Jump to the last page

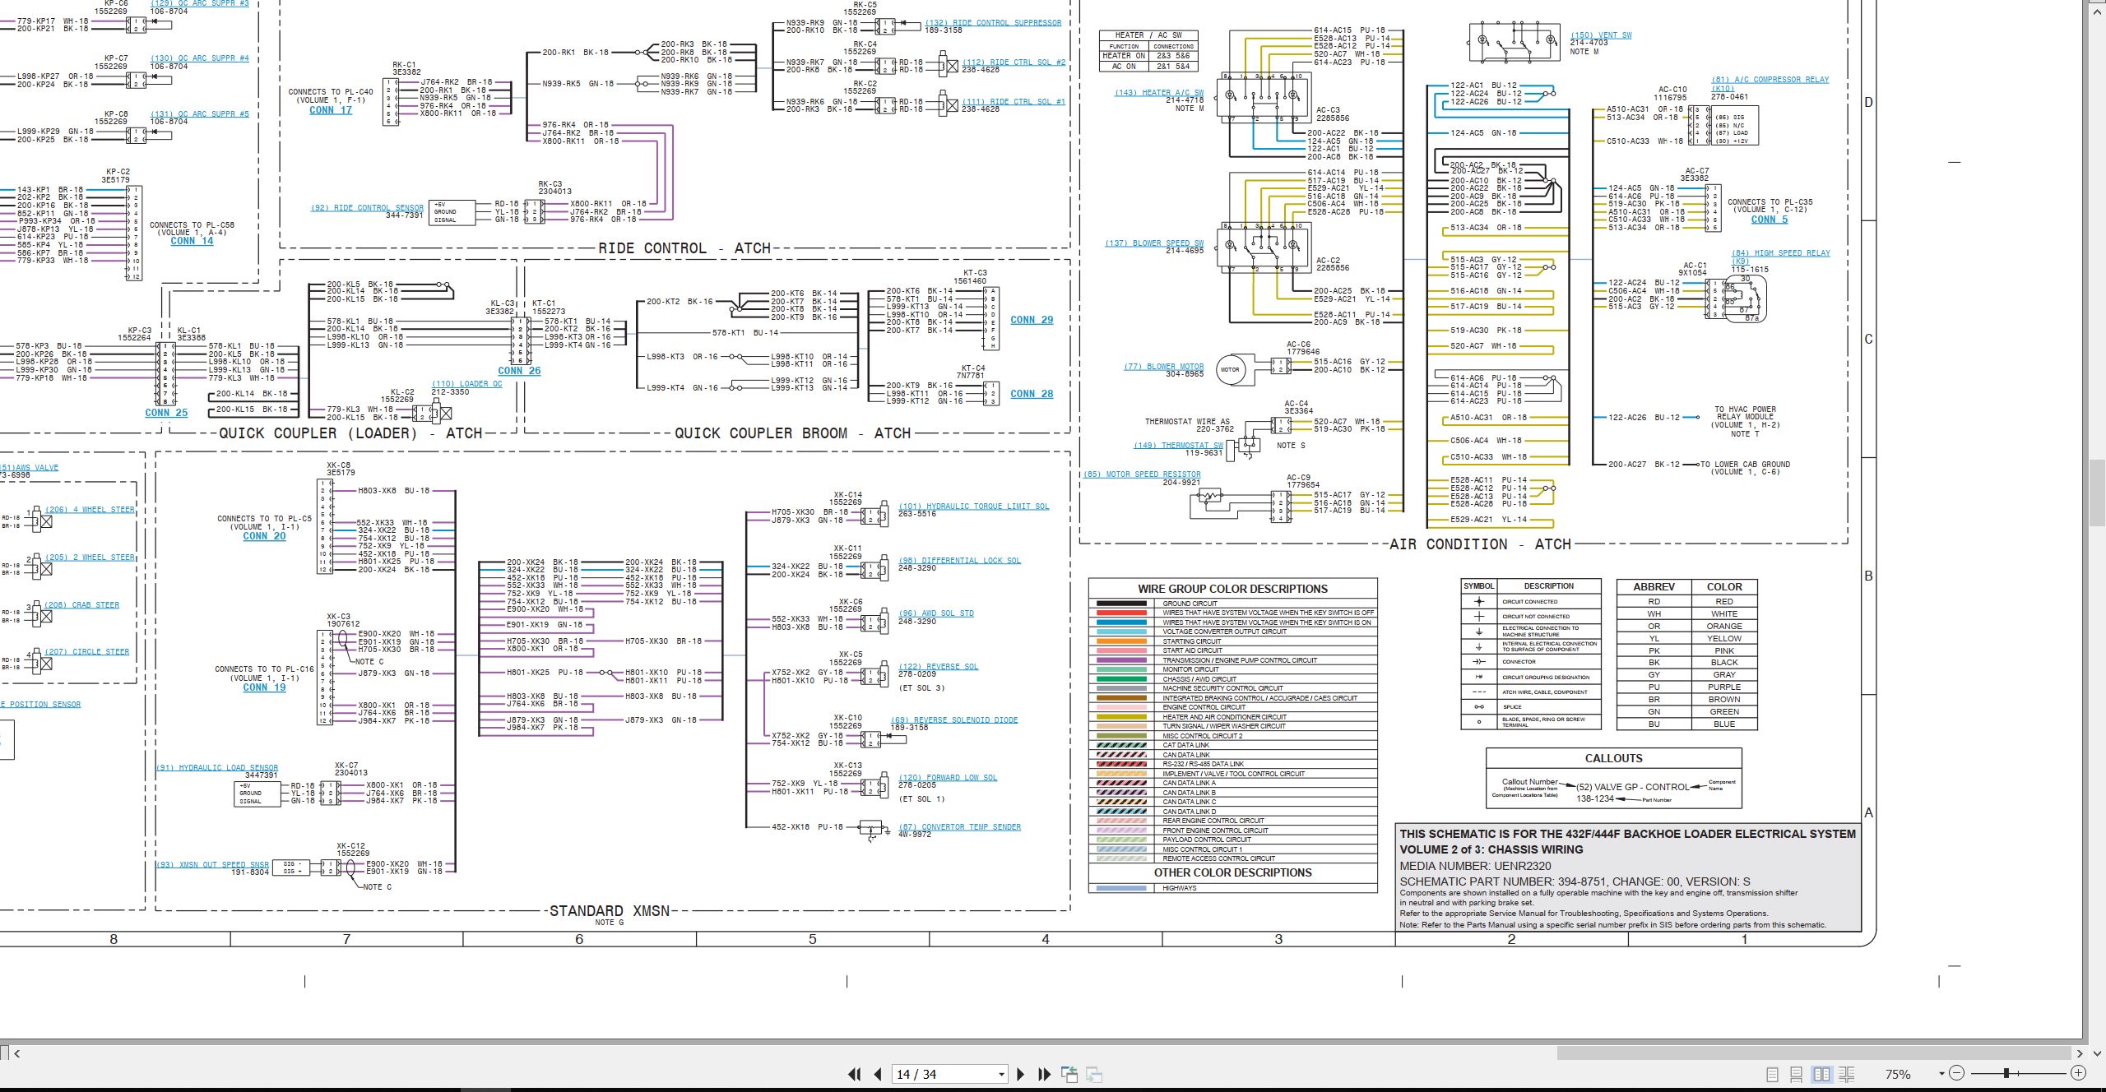coord(1045,1074)
